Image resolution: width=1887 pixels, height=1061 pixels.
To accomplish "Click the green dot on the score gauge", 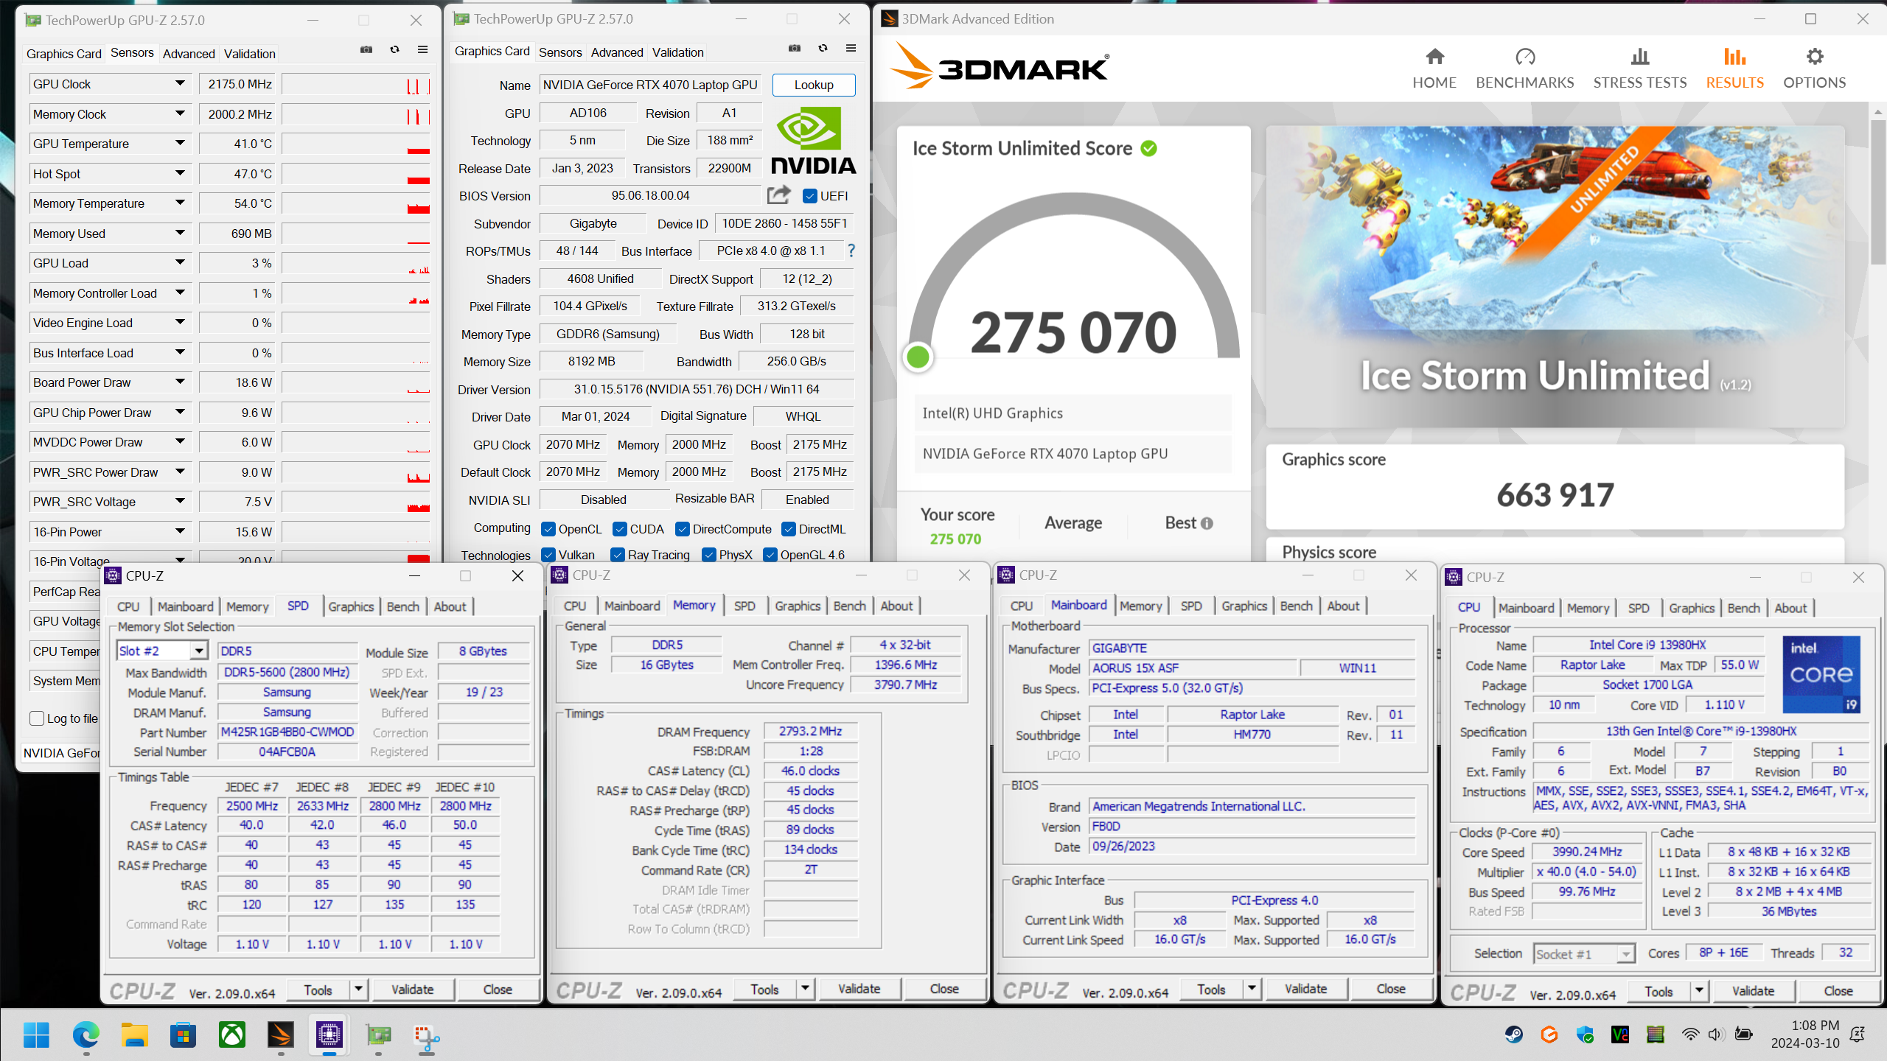I will point(918,357).
